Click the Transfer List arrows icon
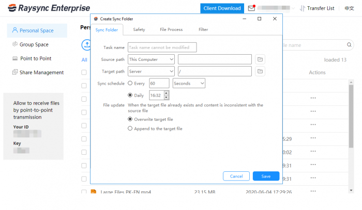Viewport: 362px width, 210px height. point(303,8)
